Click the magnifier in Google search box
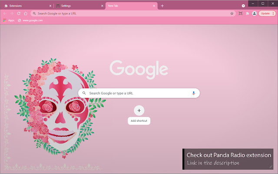The height and width of the screenshot is (174, 278). (84, 93)
